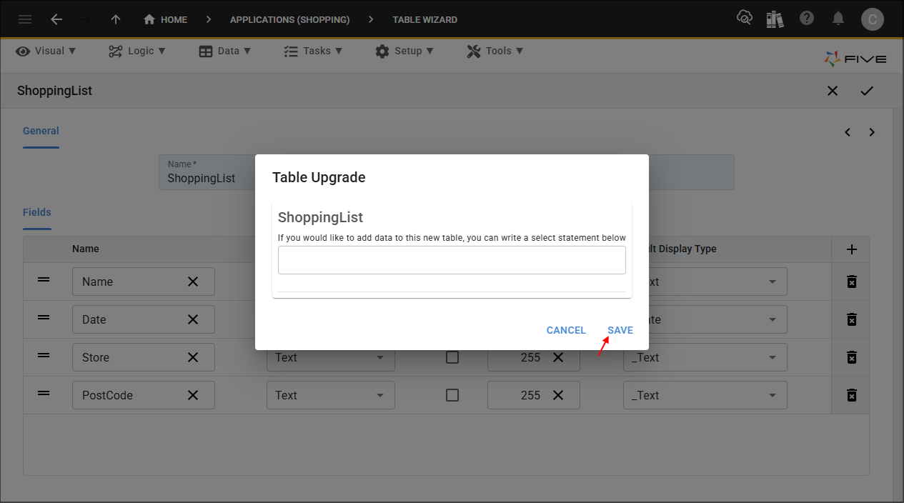Clear the Store field name
The width and height of the screenshot is (904, 503).
[x=193, y=357]
